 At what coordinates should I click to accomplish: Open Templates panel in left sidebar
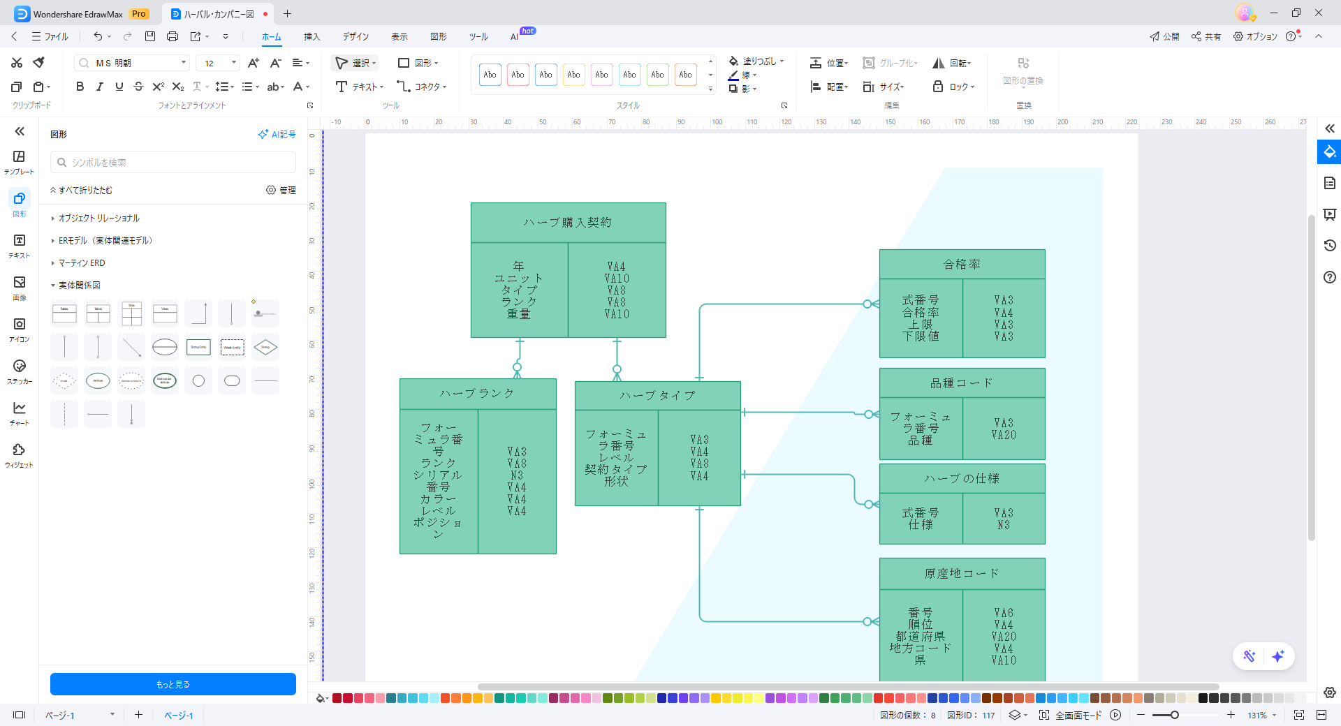[x=19, y=162]
